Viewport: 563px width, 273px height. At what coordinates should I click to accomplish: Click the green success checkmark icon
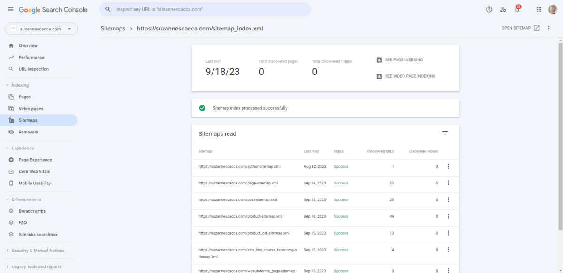click(202, 108)
